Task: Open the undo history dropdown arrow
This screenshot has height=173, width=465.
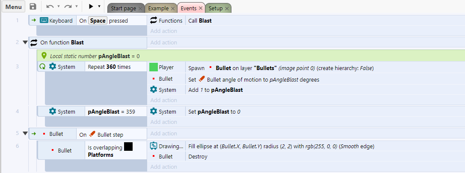Action: [x=59, y=6]
